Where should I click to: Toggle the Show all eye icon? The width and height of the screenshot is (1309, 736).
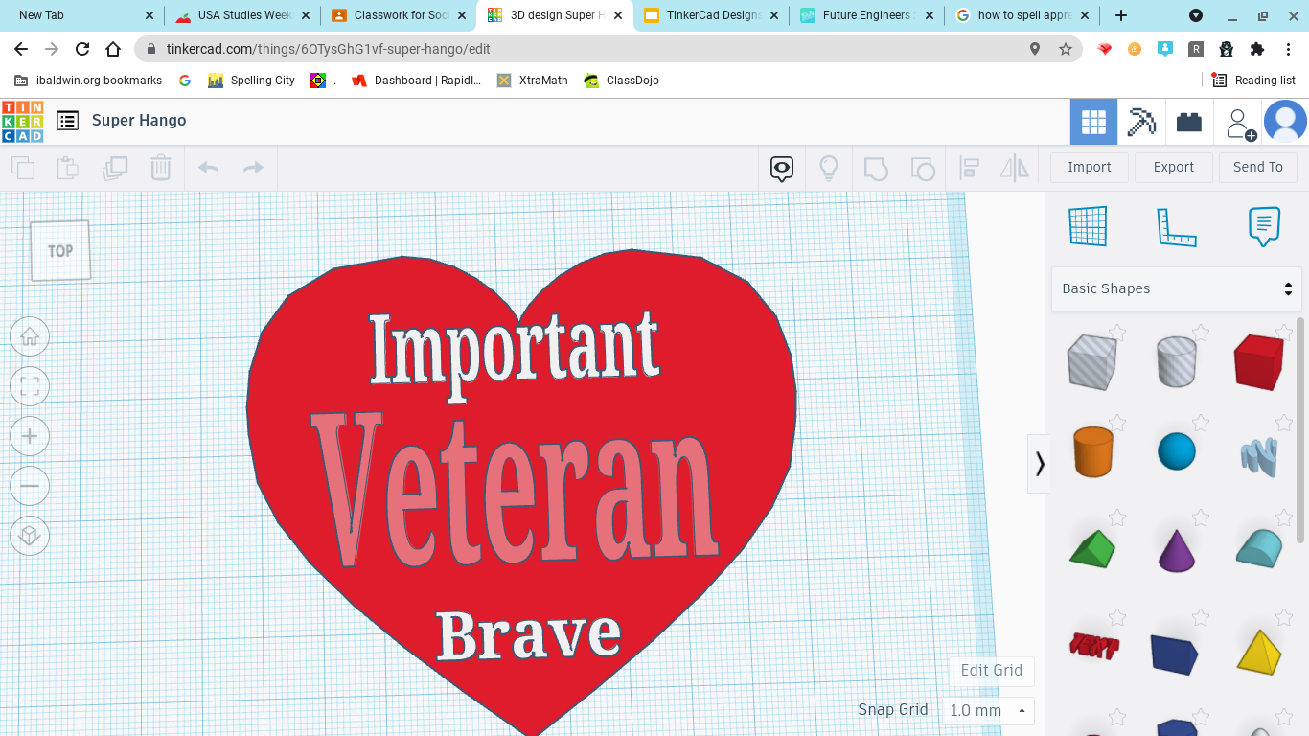[x=782, y=170]
